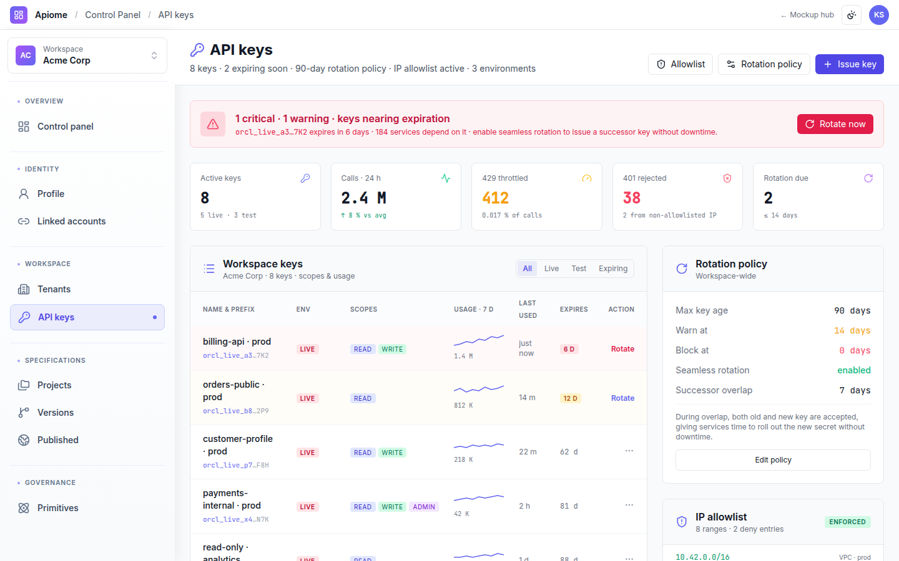Click the Primitives icon in sidebar
The image size is (899, 561).
click(24, 508)
